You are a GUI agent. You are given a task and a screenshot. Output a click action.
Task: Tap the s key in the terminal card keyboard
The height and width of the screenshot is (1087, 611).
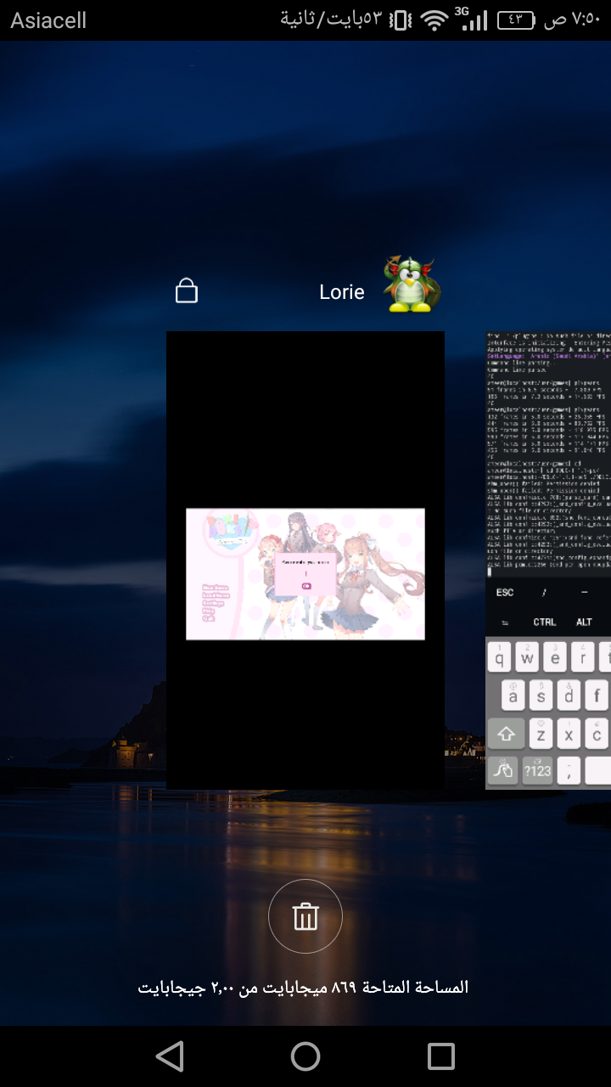click(541, 696)
